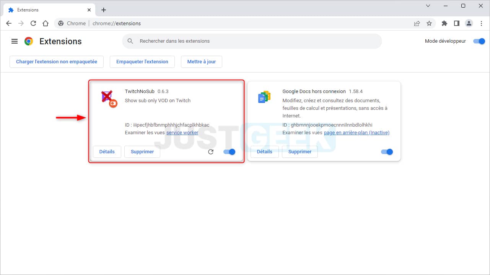Disable Google Docs hors connexion toggle

(387, 152)
